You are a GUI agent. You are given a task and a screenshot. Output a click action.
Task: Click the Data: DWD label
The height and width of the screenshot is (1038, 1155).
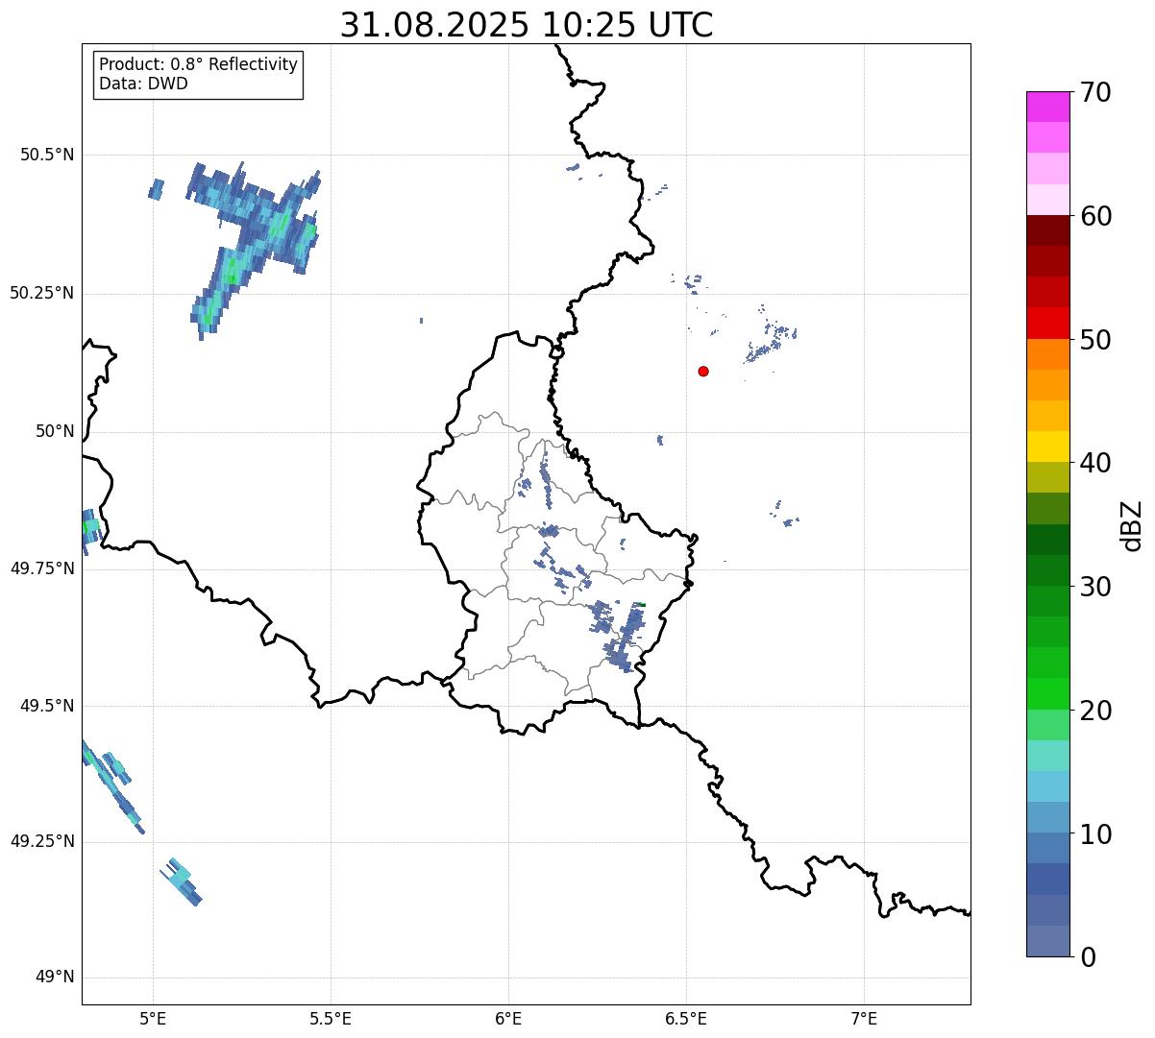pyautogui.click(x=143, y=84)
